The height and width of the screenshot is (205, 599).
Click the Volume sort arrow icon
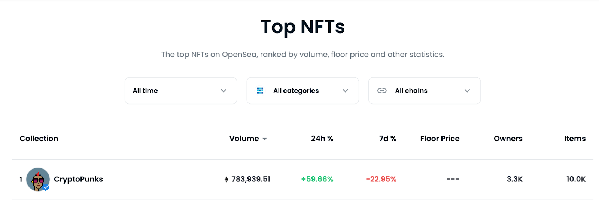(x=265, y=139)
